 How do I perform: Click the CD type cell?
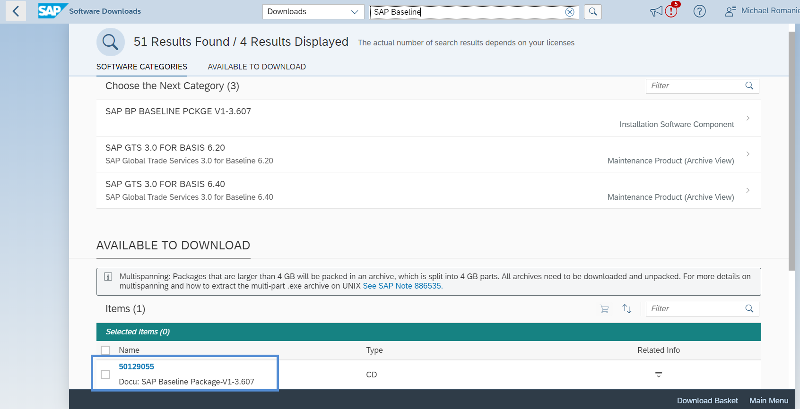coord(372,375)
